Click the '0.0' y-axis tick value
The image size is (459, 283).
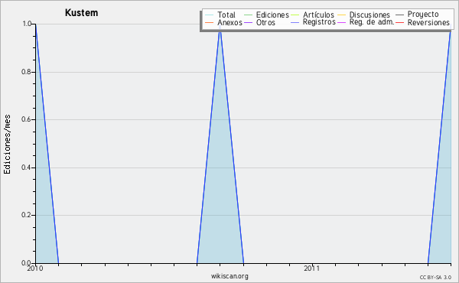click(x=27, y=262)
